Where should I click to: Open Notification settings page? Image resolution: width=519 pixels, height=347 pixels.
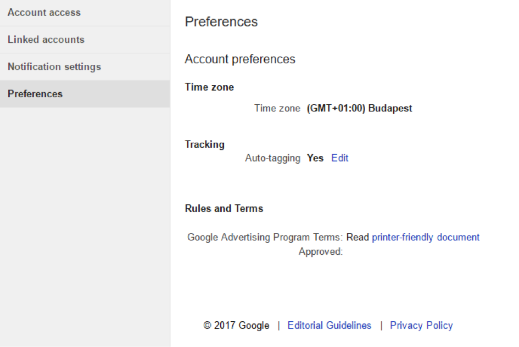coord(85,67)
